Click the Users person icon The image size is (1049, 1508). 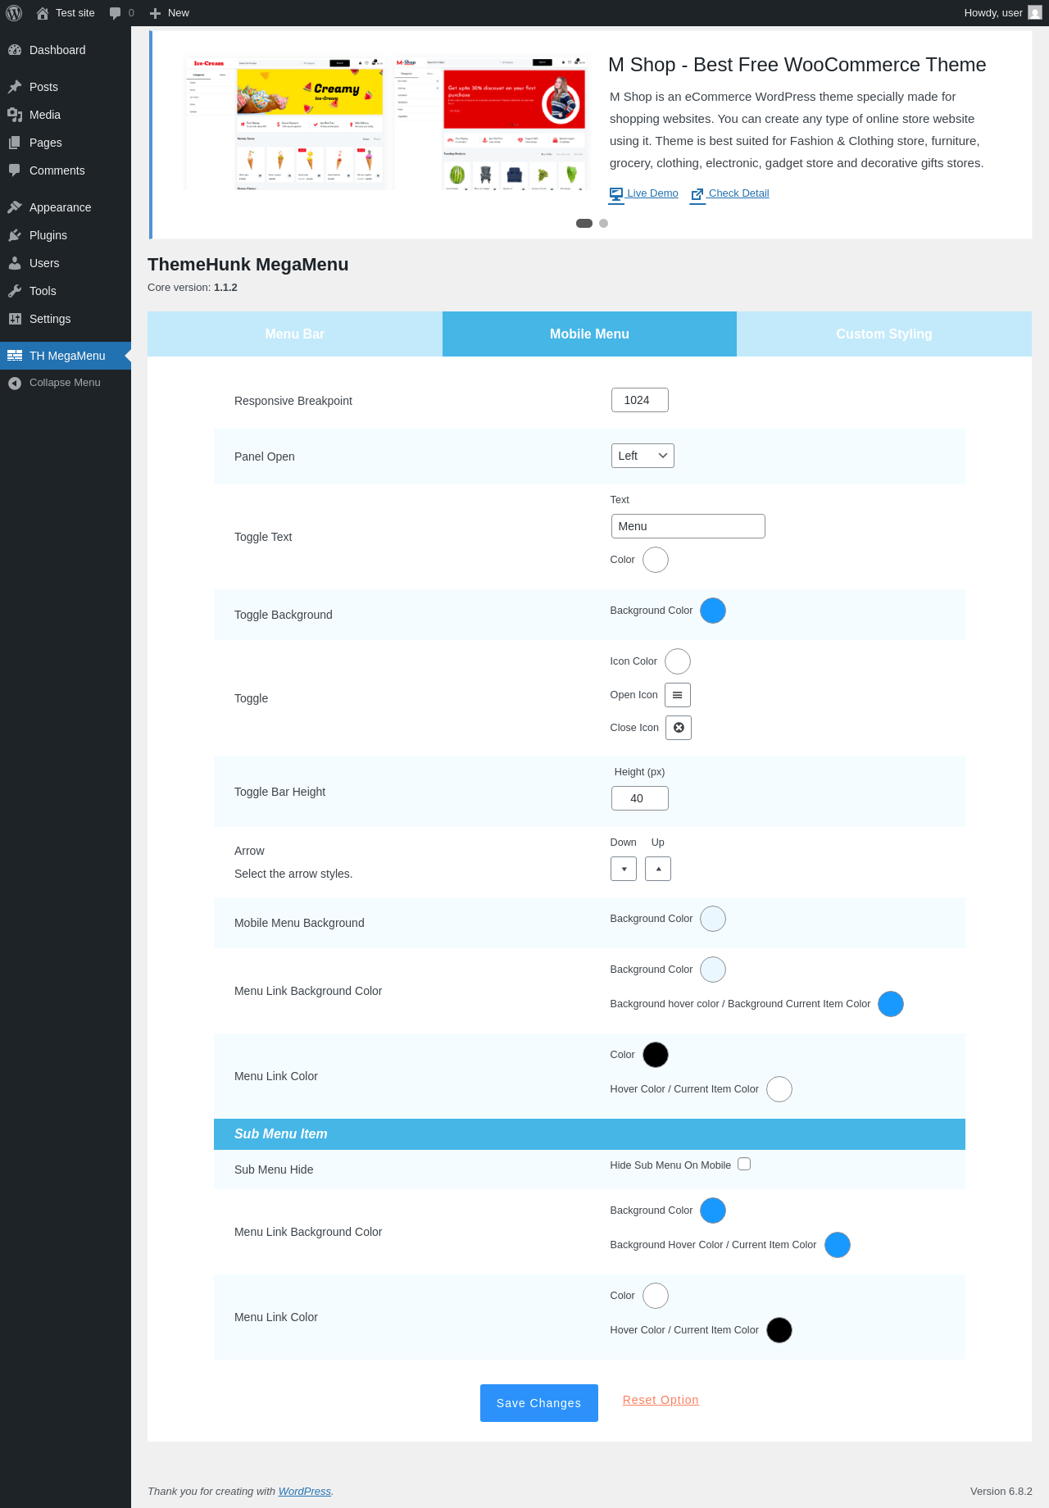pyautogui.click(x=15, y=263)
